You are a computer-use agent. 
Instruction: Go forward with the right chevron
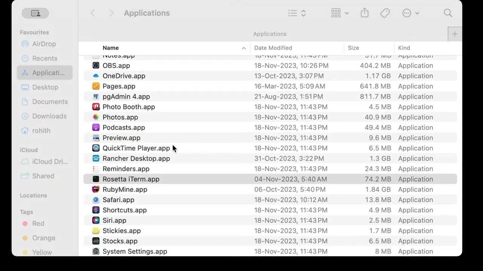coord(111,13)
